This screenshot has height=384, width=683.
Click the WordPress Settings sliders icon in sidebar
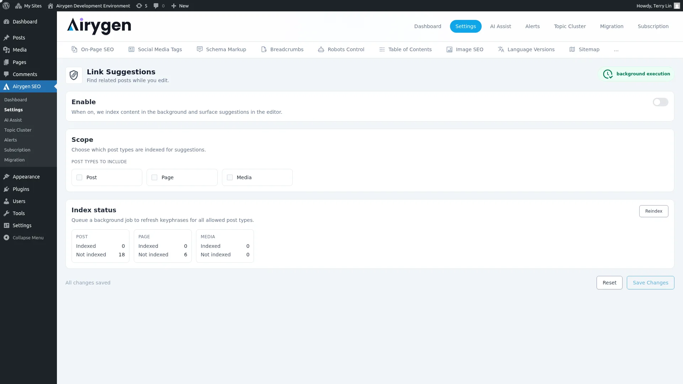[x=6, y=225]
